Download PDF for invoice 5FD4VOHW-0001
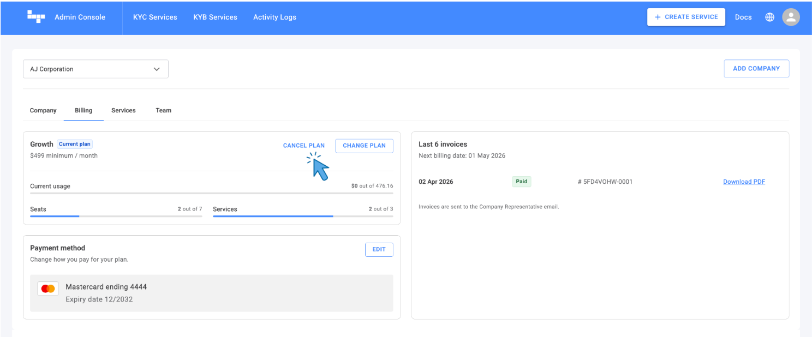This screenshot has width=812, height=337. pyautogui.click(x=744, y=182)
